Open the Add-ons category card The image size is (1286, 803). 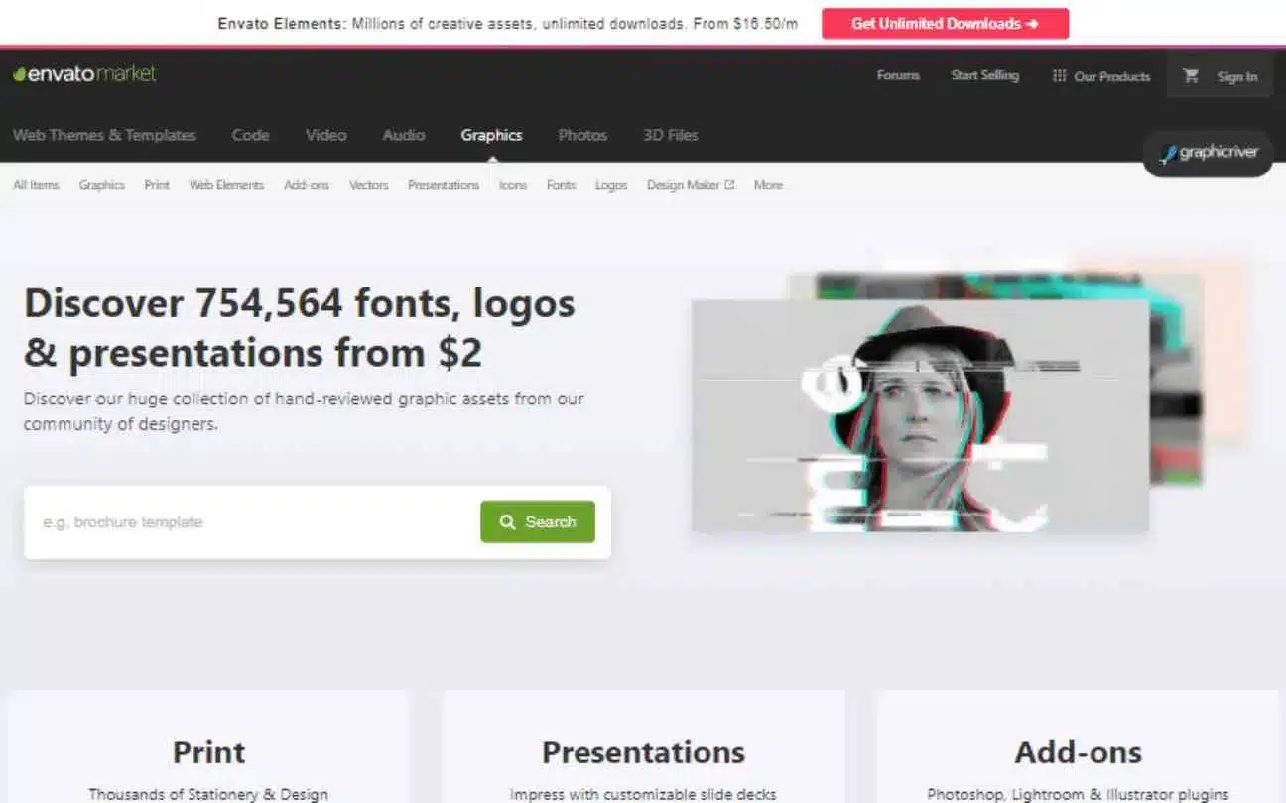tap(1078, 748)
